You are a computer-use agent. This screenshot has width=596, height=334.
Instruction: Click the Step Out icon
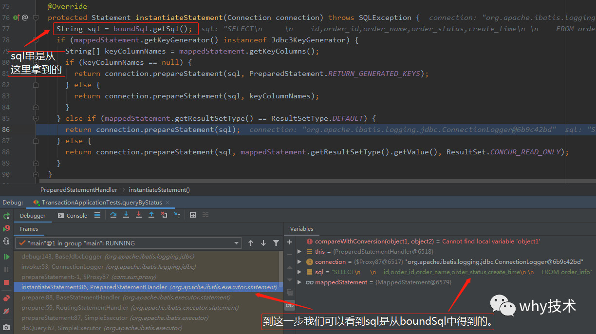click(151, 215)
